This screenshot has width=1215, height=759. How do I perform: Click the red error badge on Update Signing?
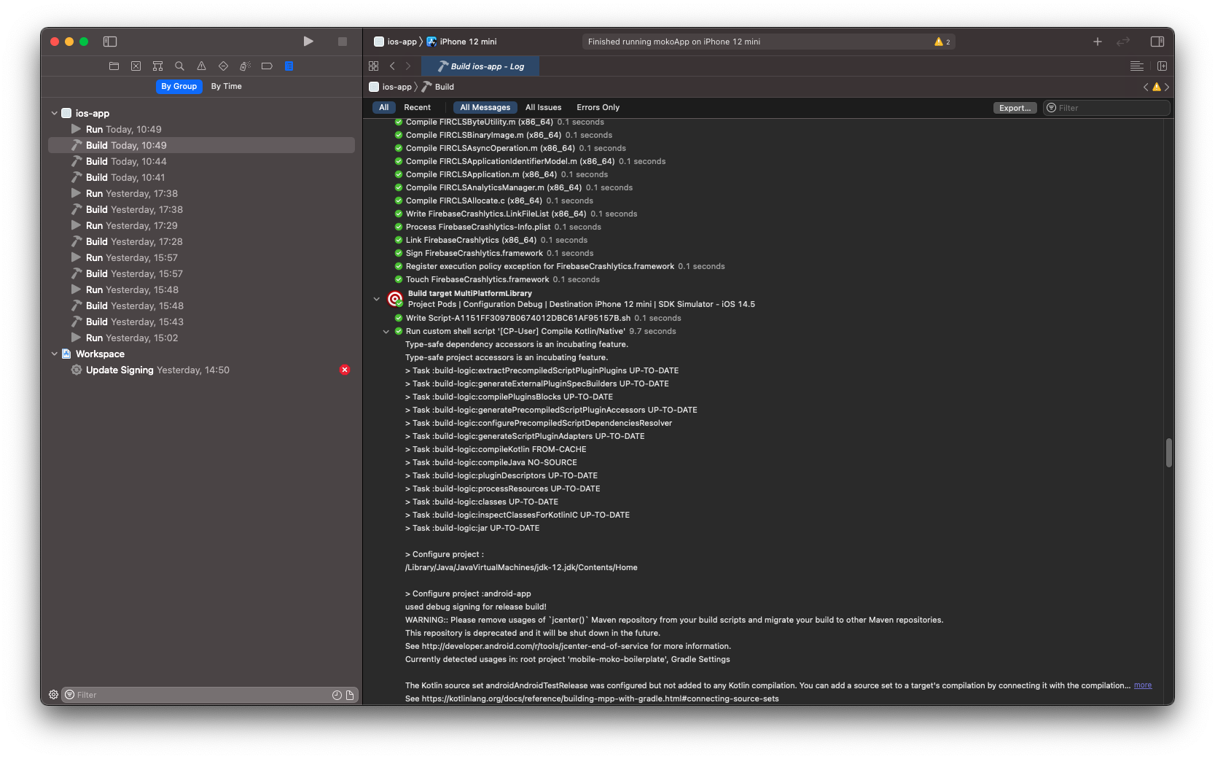(345, 370)
